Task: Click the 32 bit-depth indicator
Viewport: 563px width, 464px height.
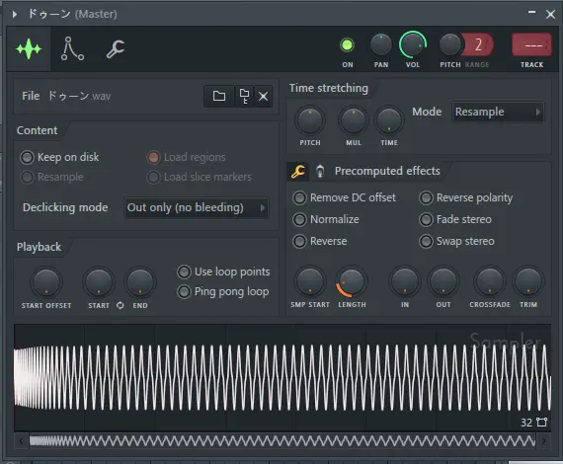Action: 526,423
